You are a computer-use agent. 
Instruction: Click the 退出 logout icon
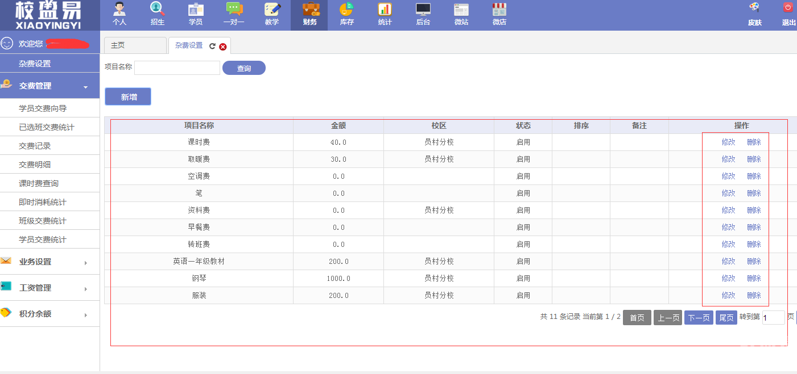click(788, 15)
